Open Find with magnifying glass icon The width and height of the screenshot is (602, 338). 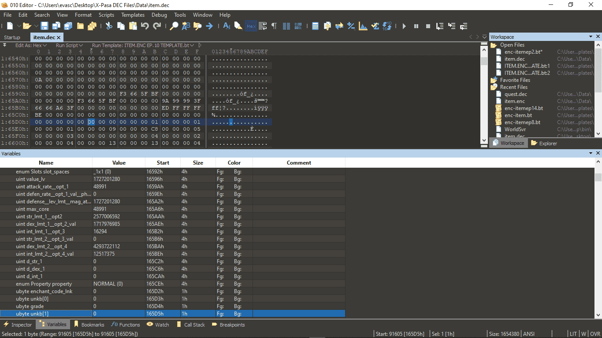[x=174, y=26]
